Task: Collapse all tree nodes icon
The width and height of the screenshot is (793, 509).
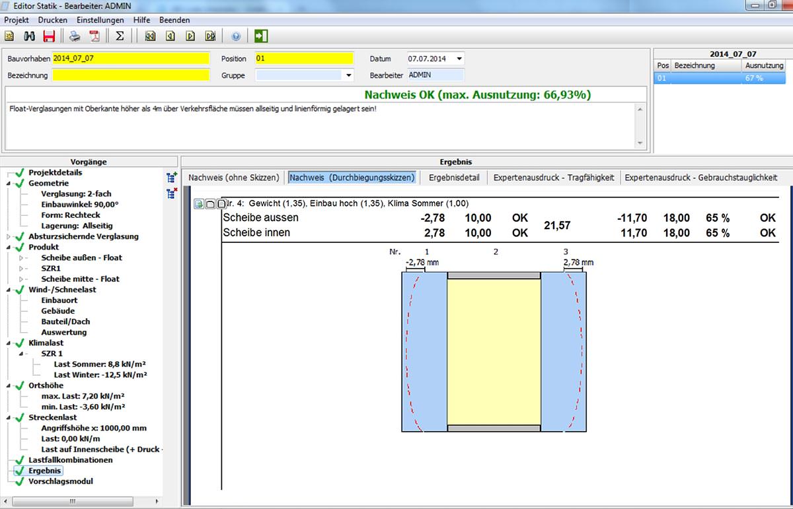Action: (x=172, y=193)
